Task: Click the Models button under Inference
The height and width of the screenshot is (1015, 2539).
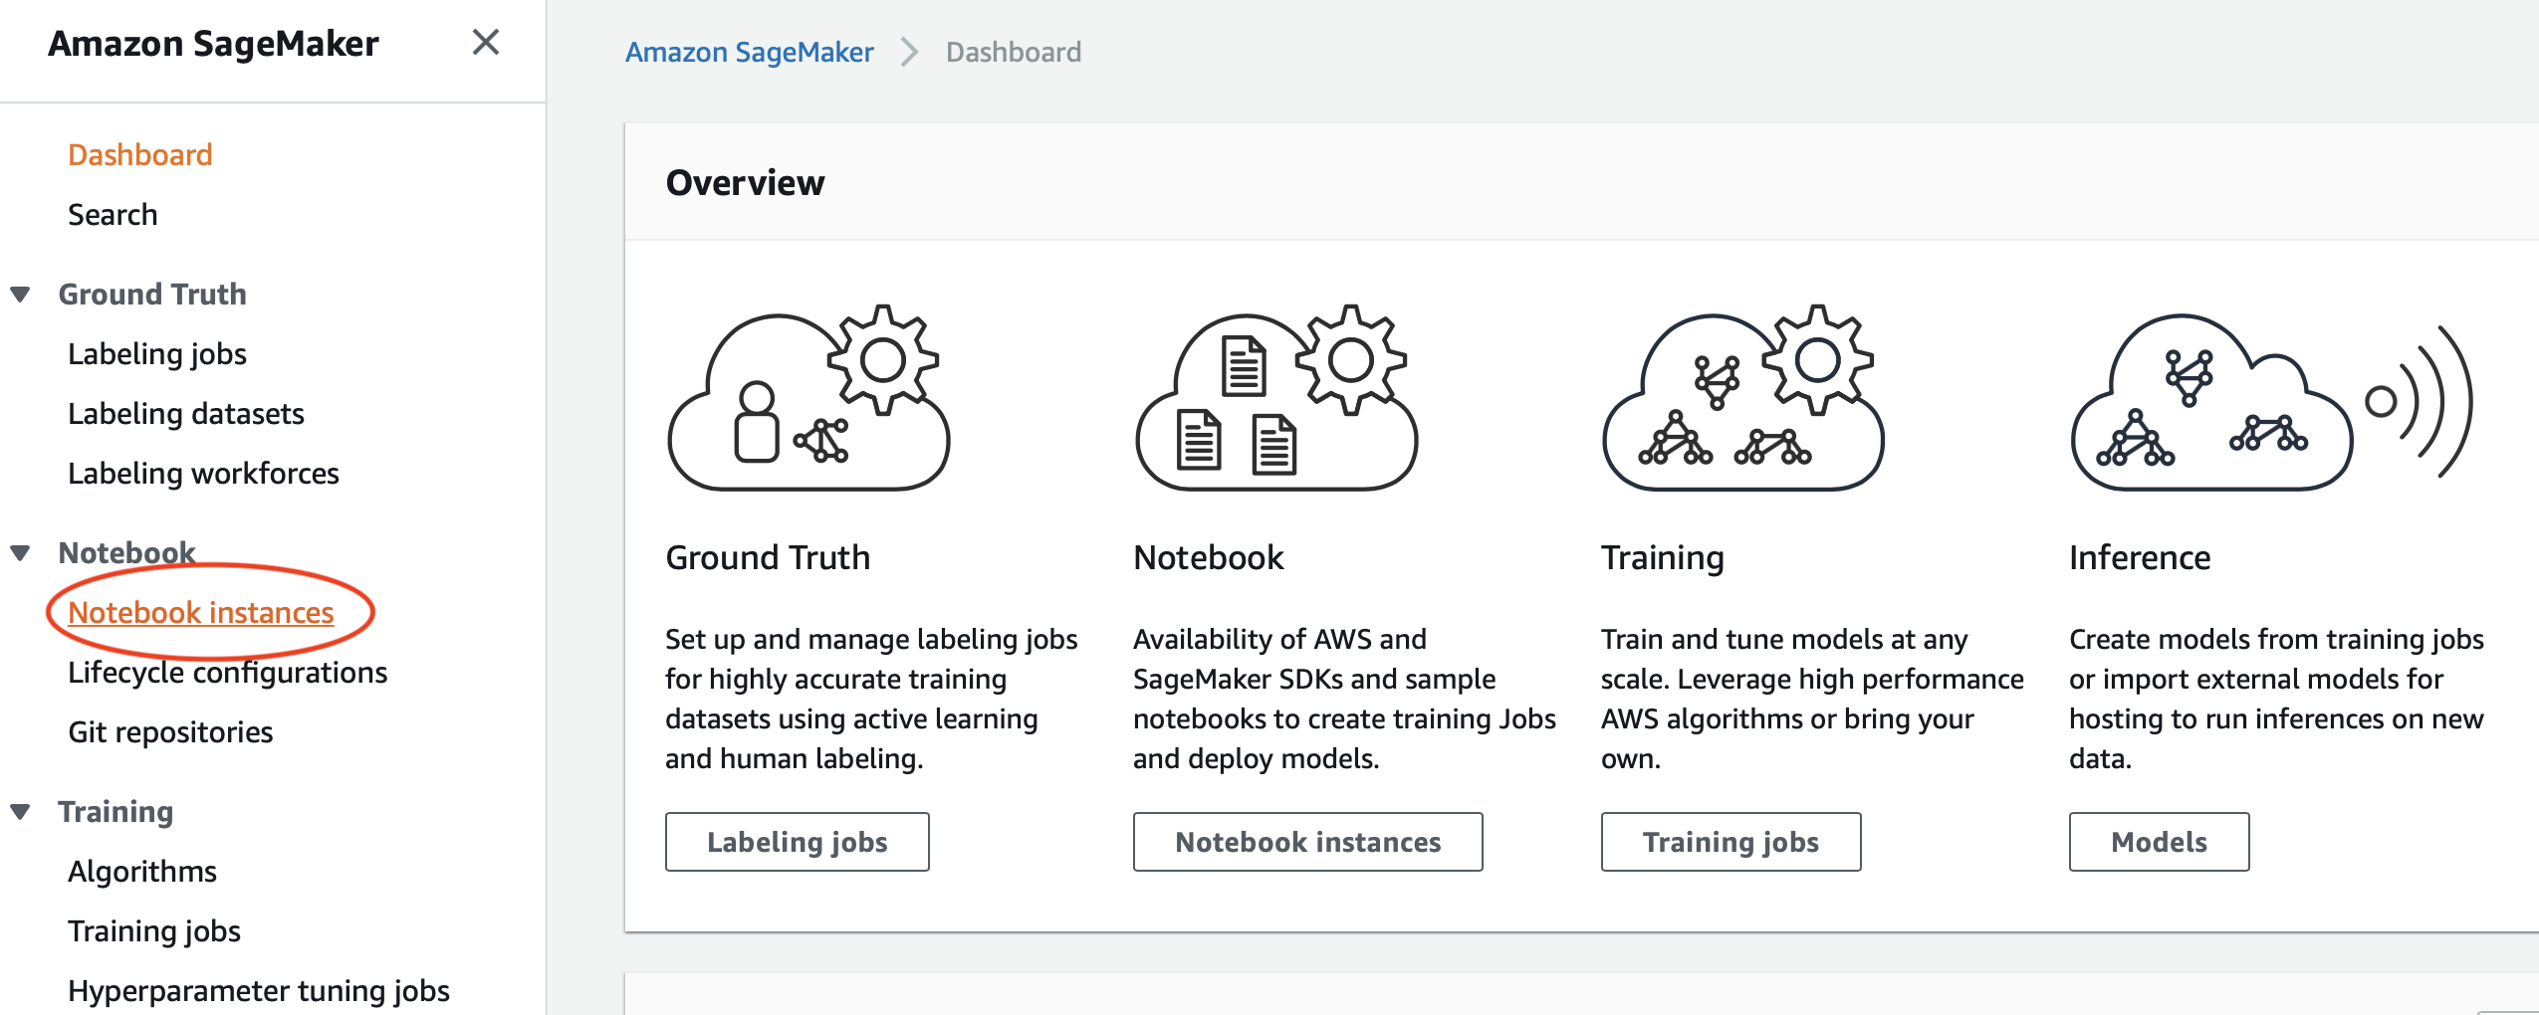Action: [2160, 842]
